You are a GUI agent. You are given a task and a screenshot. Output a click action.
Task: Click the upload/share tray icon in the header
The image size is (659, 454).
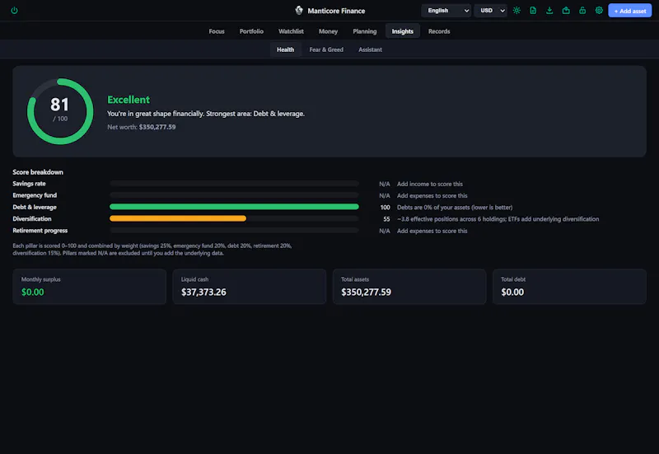(x=566, y=11)
